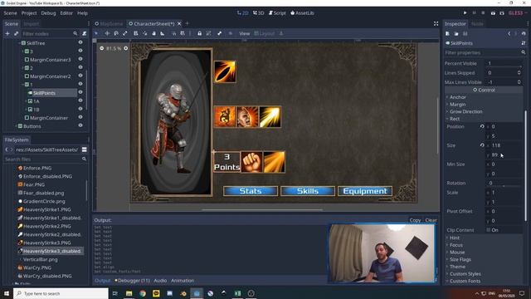Hide the SkillPoints node

[80, 92]
